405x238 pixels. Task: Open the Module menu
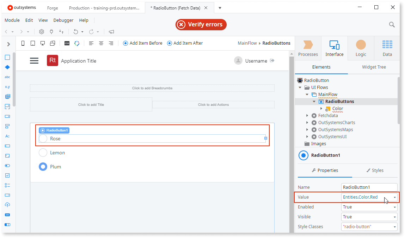pos(12,20)
